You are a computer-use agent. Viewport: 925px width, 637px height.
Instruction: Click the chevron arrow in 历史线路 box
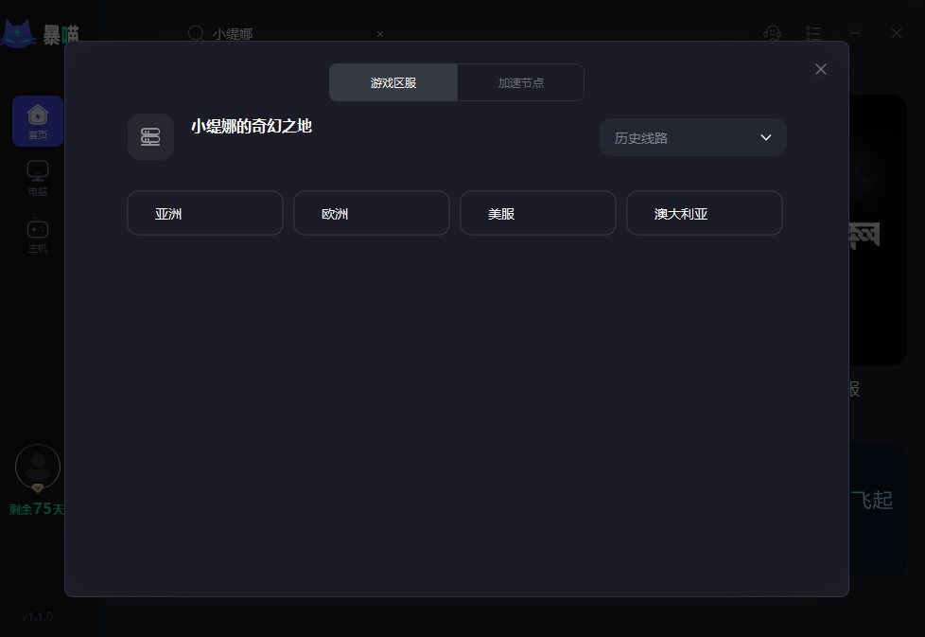point(766,137)
